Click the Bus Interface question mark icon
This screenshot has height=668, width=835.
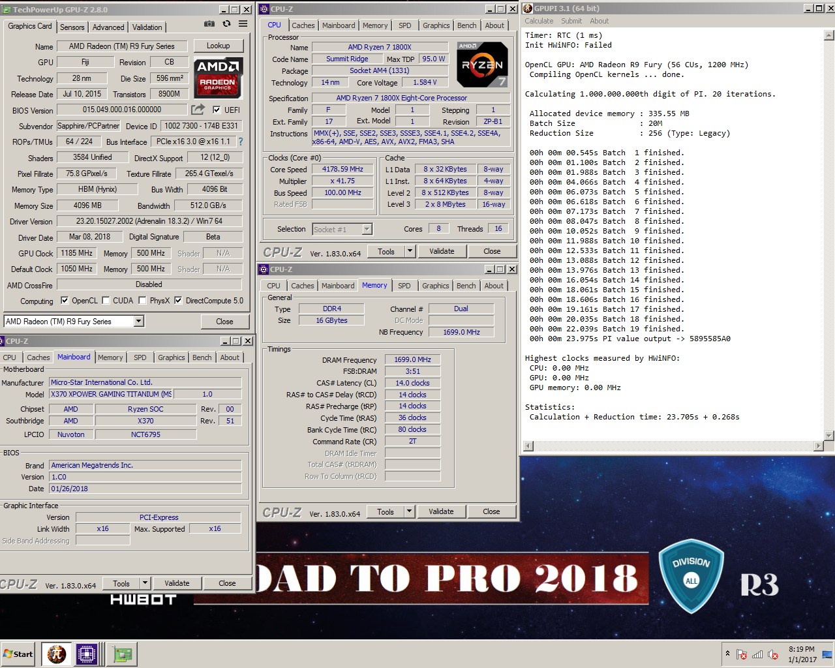pos(241,142)
